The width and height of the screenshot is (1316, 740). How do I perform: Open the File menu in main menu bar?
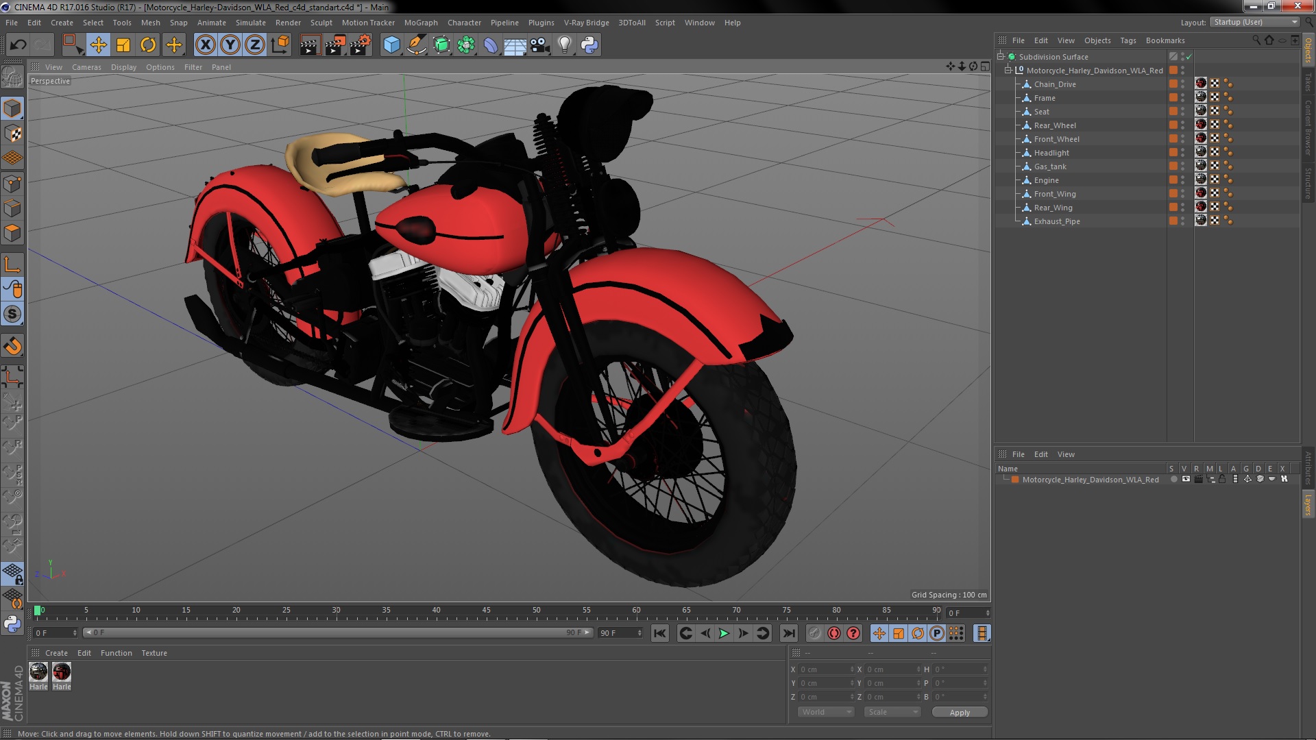[12, 23]
